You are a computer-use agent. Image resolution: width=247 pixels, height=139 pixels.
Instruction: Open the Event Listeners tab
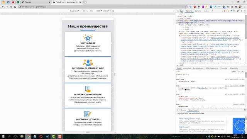click(198, 68)
